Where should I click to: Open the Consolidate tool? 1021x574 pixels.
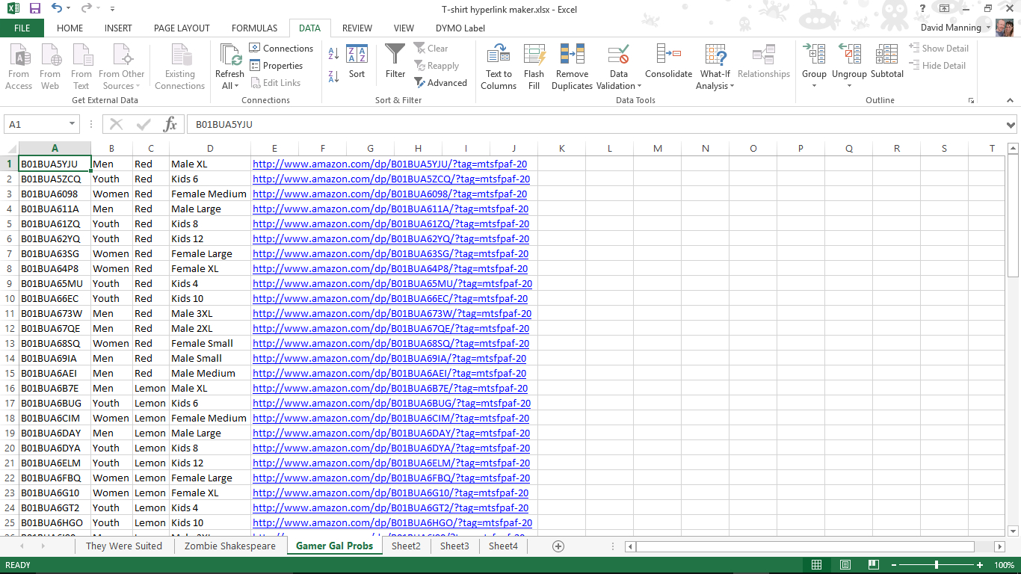[668, 57]
